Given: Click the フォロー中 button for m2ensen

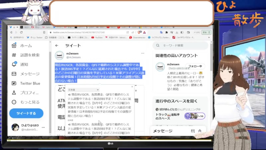Looking at the screenshot, I should [x=195, y=66].
